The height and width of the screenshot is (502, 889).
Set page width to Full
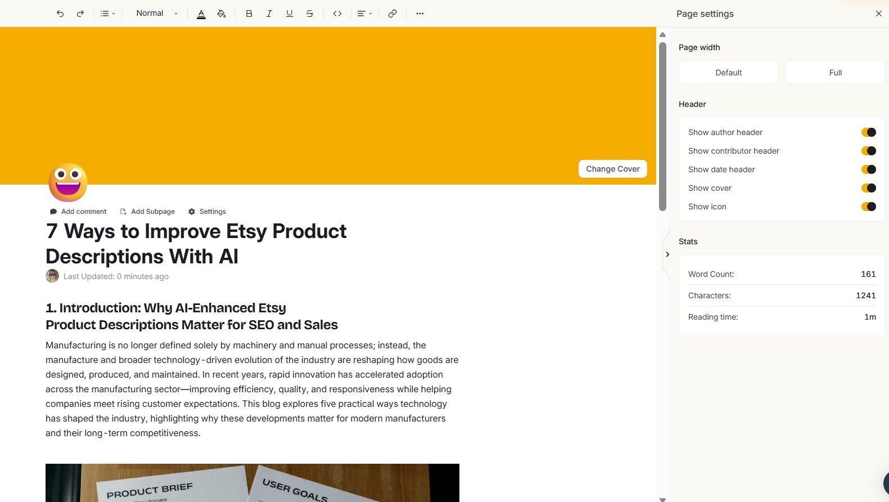pyautogui.click(x=836, y=73)
